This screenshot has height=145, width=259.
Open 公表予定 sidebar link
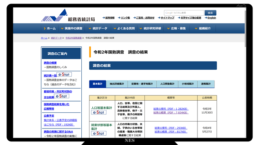point(49,116)
